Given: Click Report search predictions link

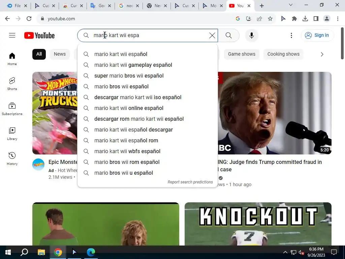Looking at the screenshot, I should point(190,182).
